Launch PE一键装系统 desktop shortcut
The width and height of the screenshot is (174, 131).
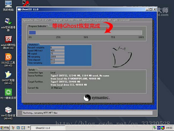8,94
